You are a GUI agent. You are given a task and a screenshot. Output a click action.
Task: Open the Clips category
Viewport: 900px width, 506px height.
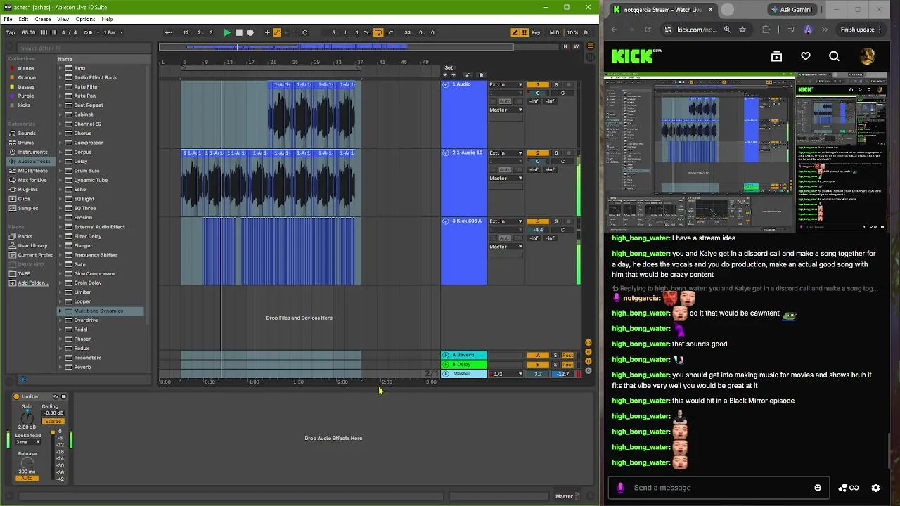[x=25, y=199]
